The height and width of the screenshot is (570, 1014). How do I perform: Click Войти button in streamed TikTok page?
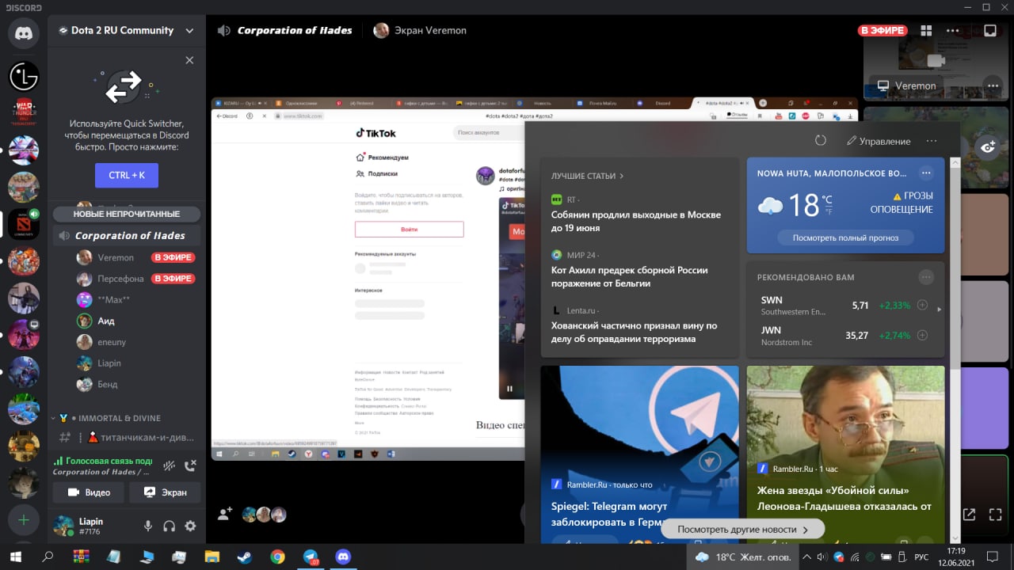[409, 230]
